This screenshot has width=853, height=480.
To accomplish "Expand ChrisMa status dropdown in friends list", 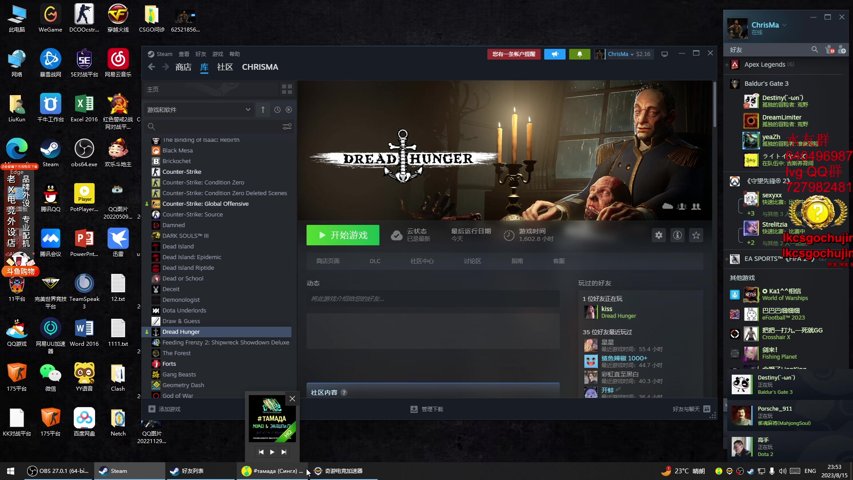I will click(x=785, y=25).
